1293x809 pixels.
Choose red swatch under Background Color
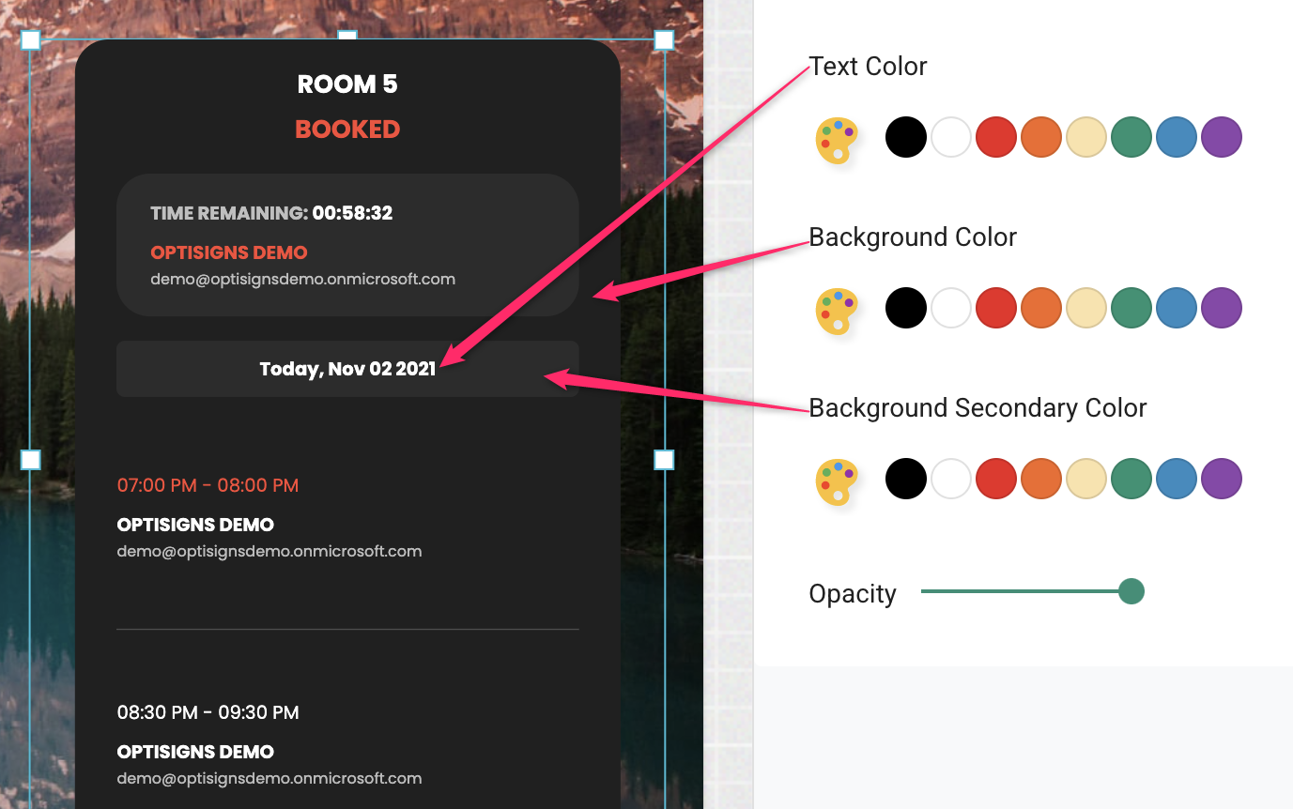pyautogui.click(x=996, y=308)
